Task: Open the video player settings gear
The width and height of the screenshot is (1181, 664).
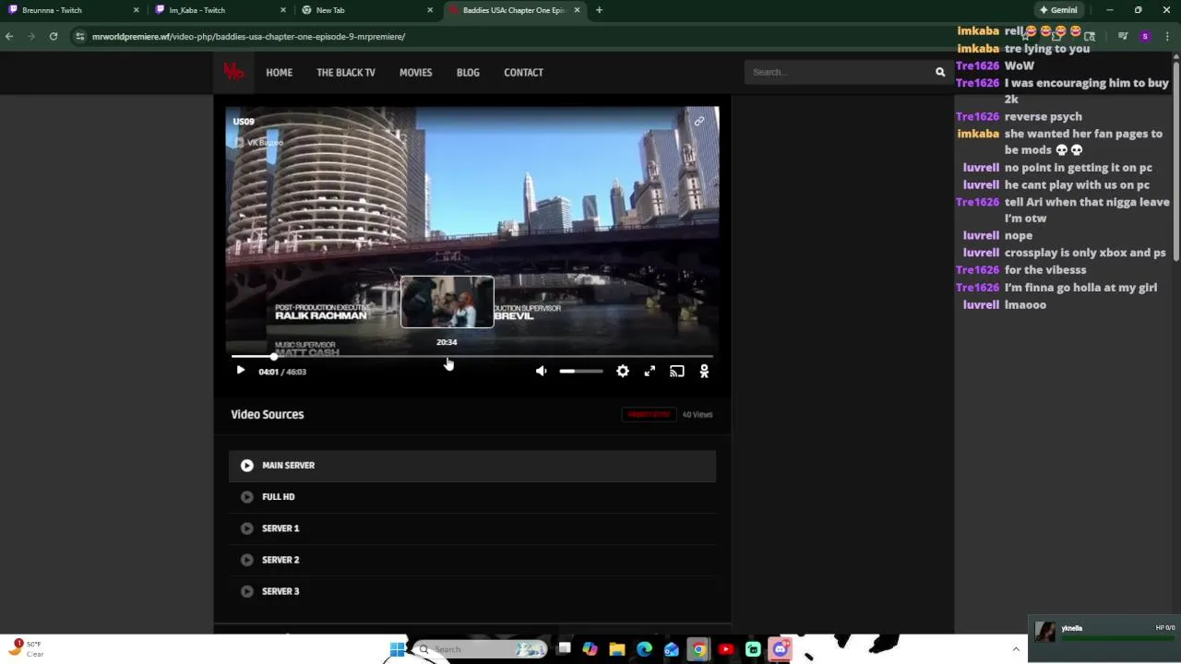Action: [623, 371]
